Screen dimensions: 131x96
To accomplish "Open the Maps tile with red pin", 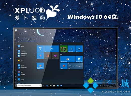I will tap(64, 66).
